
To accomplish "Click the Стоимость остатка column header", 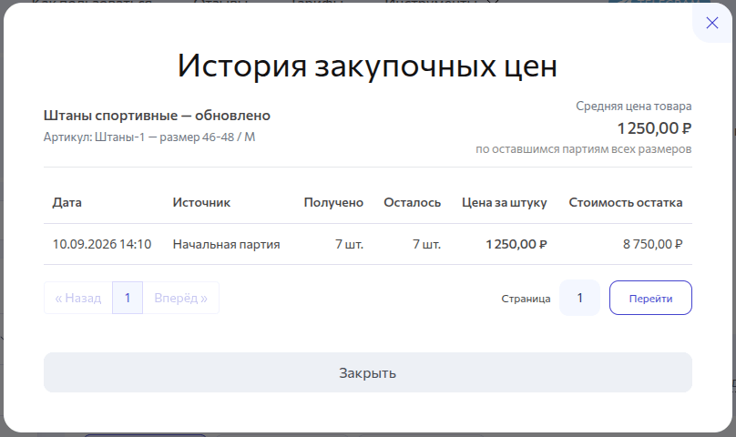I will [x=626, y=202].
